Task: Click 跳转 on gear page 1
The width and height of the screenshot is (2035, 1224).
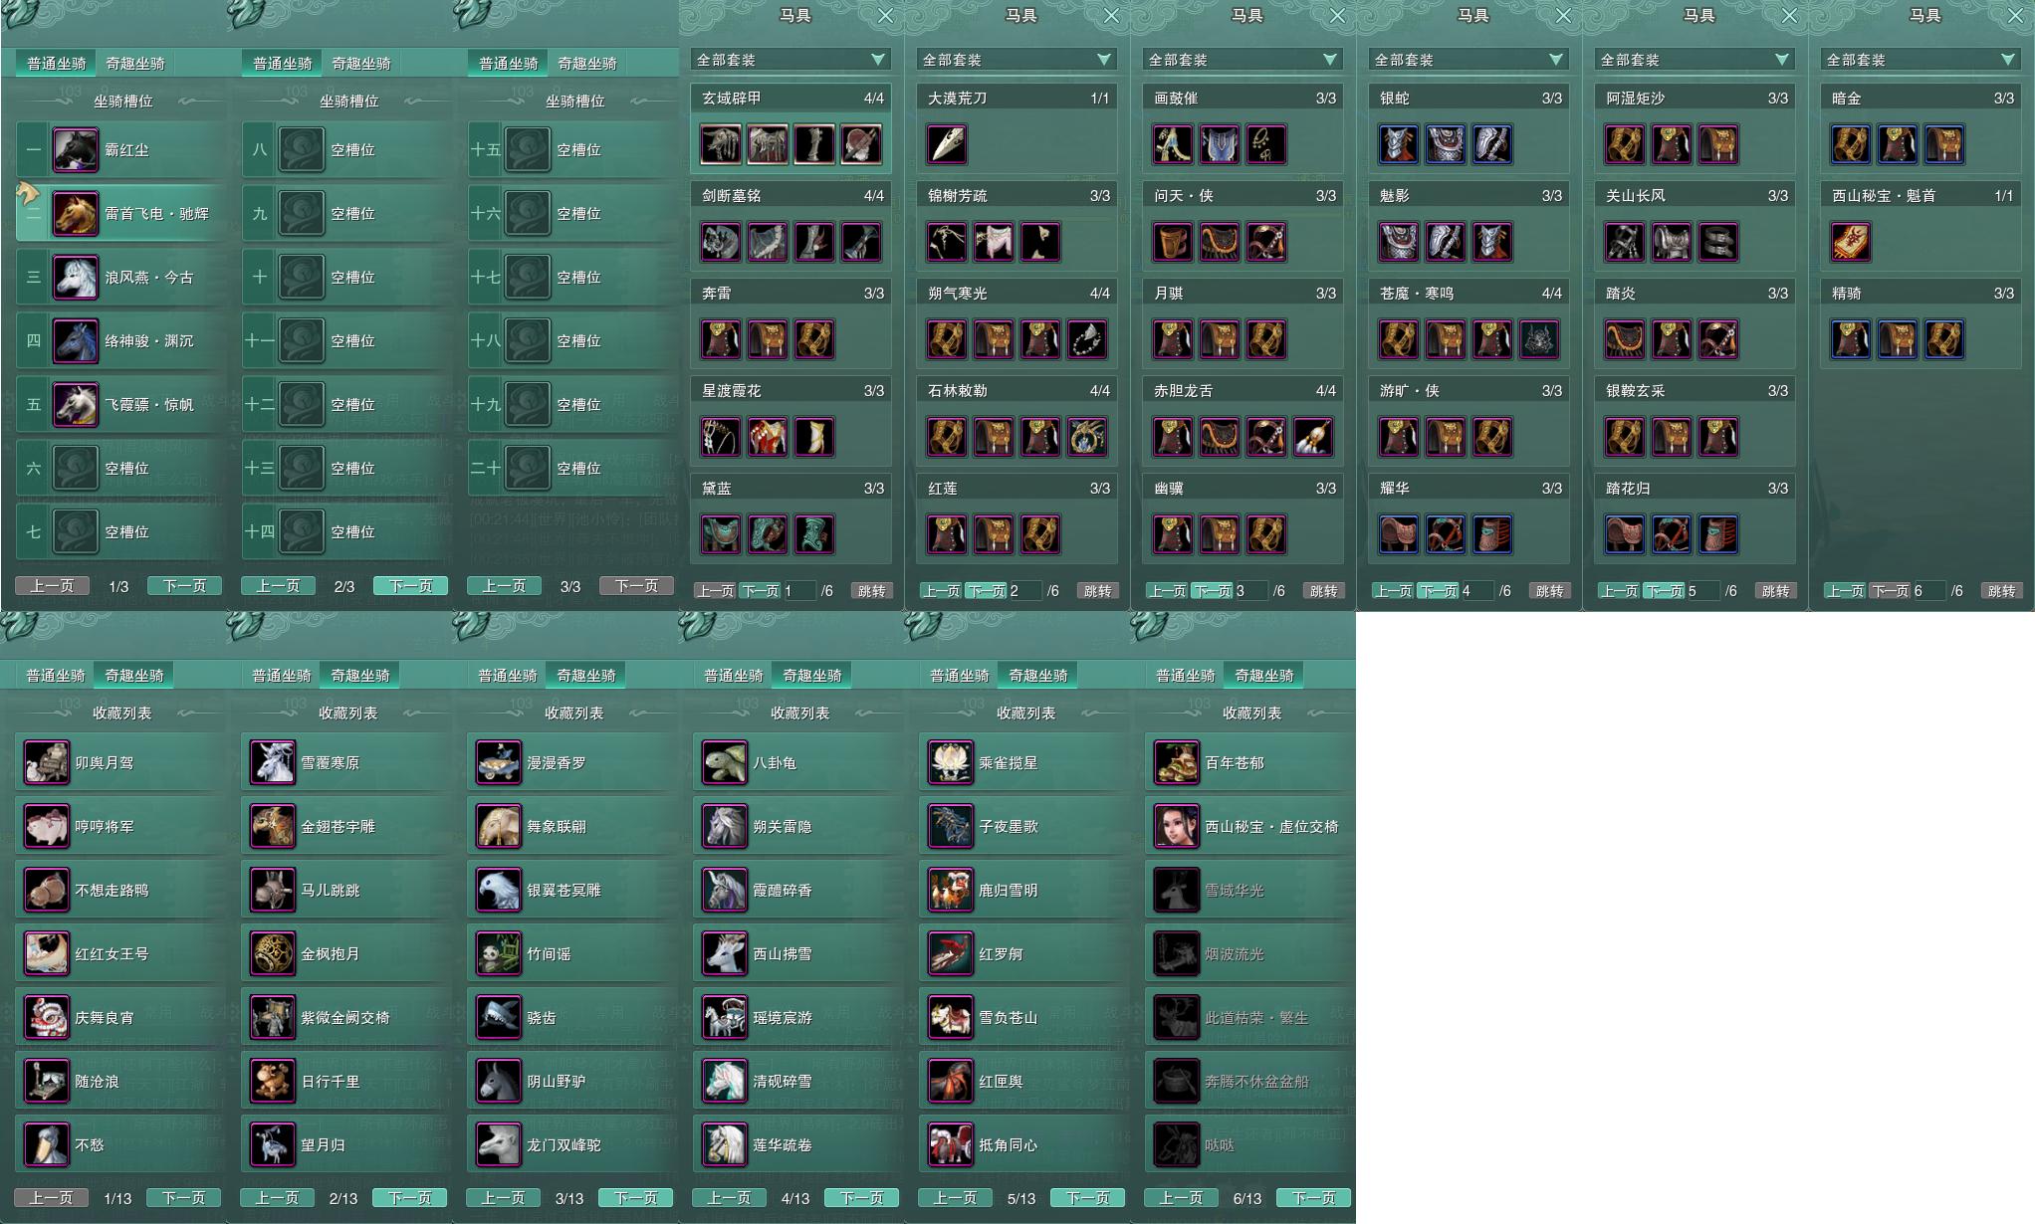Action: 871,591
